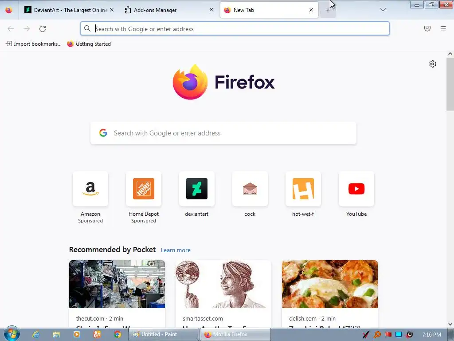Launch Internet Explorer from the taskbar
The width and height of the screenshot is (454, 341).
(x=35, y=334)
